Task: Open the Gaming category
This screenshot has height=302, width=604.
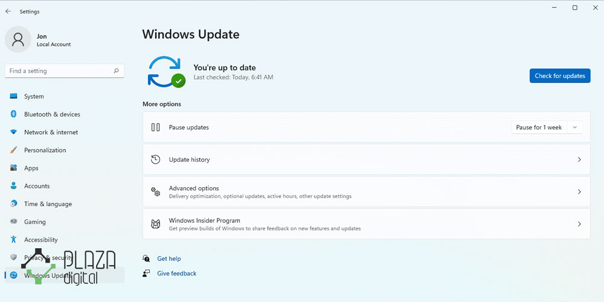Action: click(65, 222)
